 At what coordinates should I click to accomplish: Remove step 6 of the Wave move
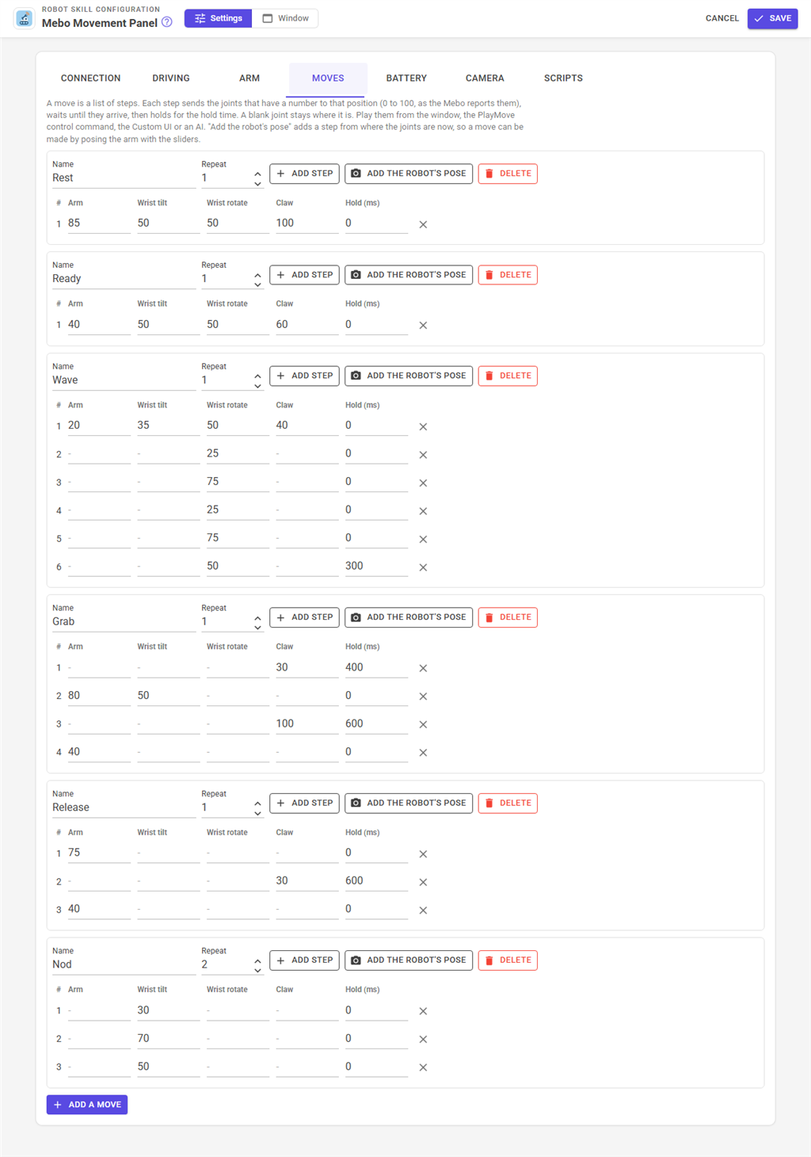click(x=423, y=567)
